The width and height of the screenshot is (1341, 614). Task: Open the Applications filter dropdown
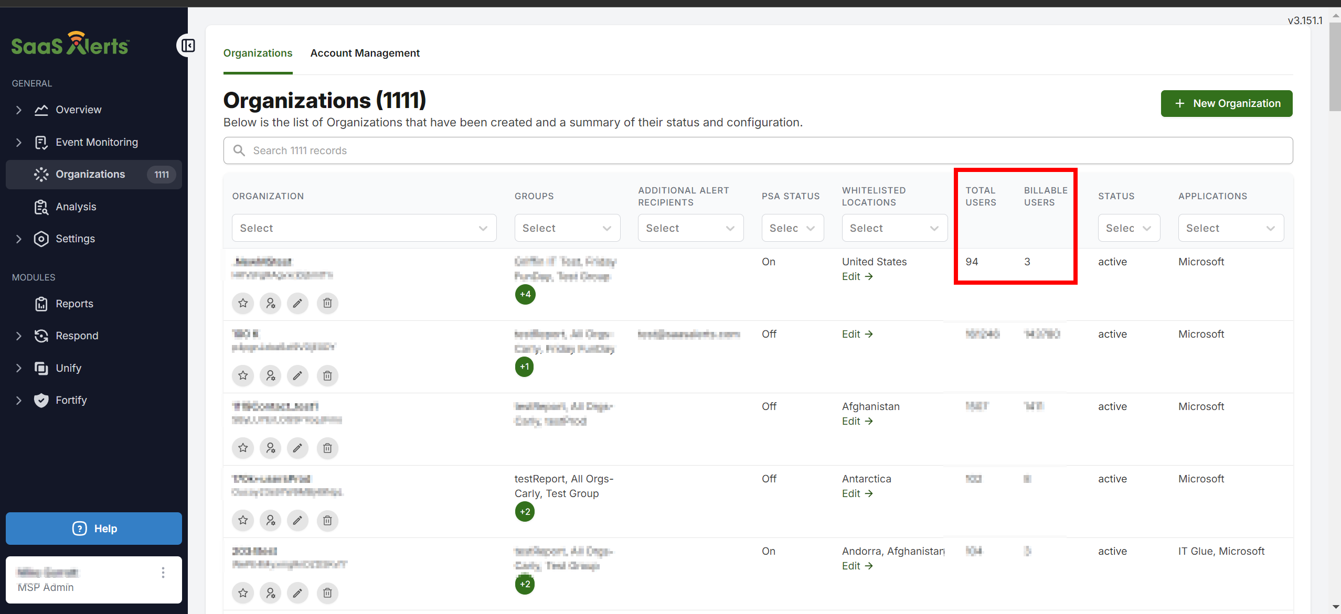coord(1230,228)
